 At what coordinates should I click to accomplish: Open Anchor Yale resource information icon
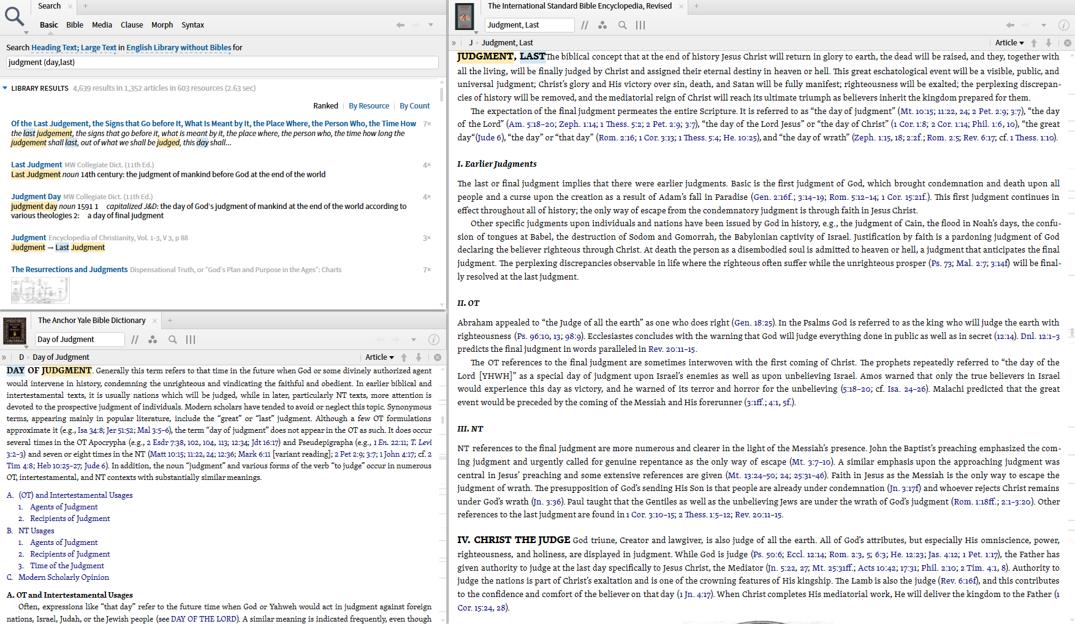(x=433, y=340)
